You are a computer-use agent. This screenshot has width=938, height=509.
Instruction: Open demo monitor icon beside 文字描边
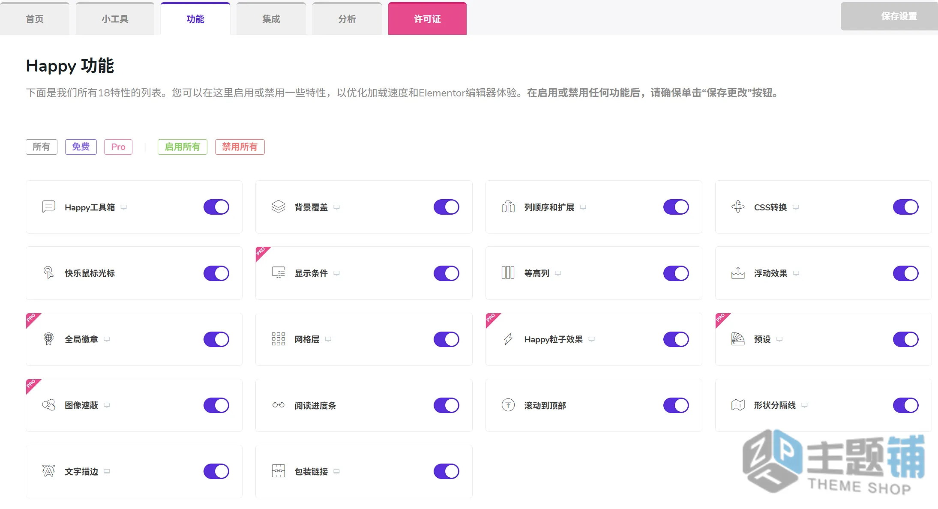(107, 472)
